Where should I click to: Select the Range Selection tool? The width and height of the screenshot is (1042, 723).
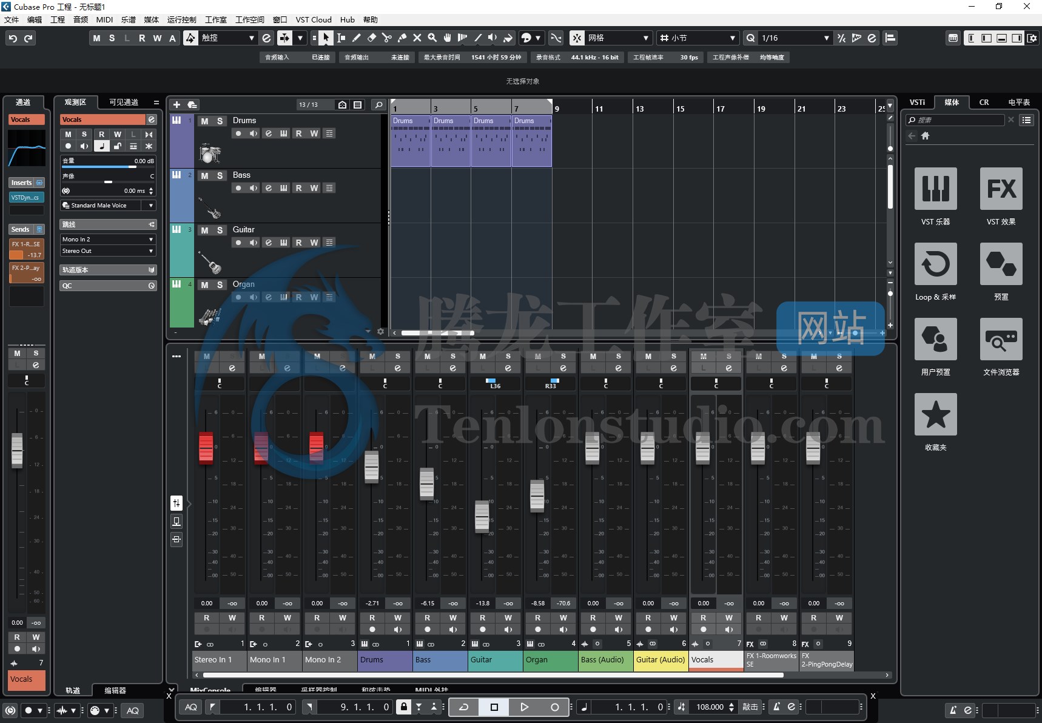341,38
